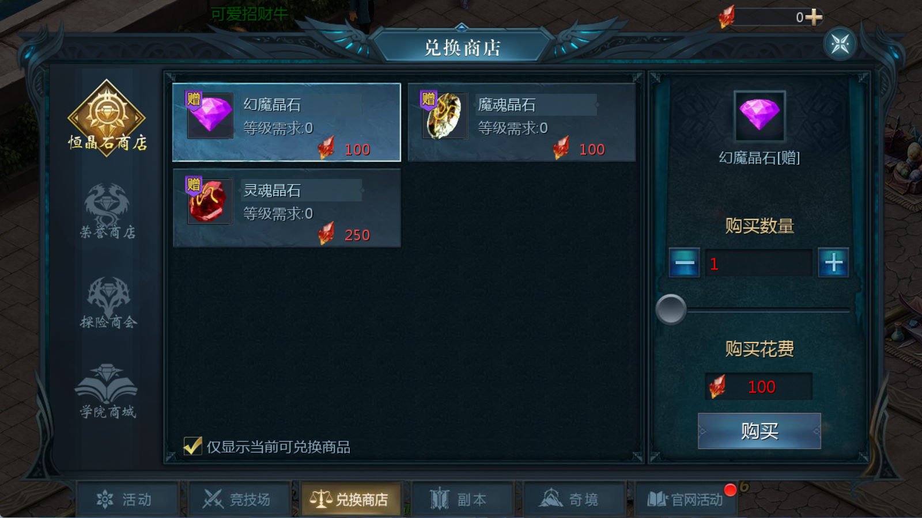Select the 魔魂晶石 item card
Viewport: 922px width, 518px height.
click(x=522, y=123)
